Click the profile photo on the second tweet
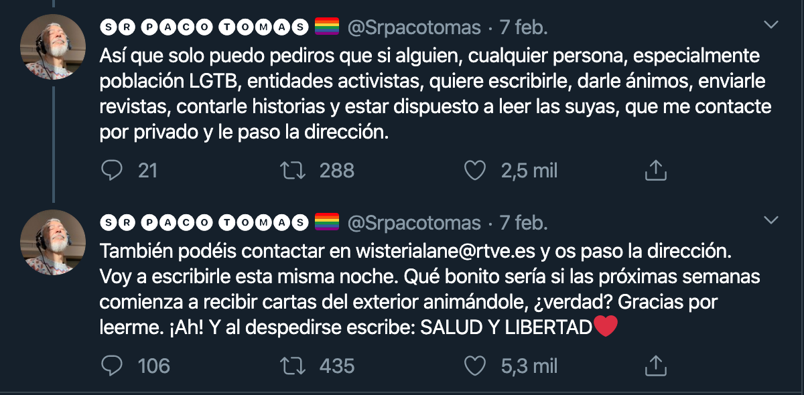Image resolution: width=804 pixels, height=395 pixels. tap(53, 241)
